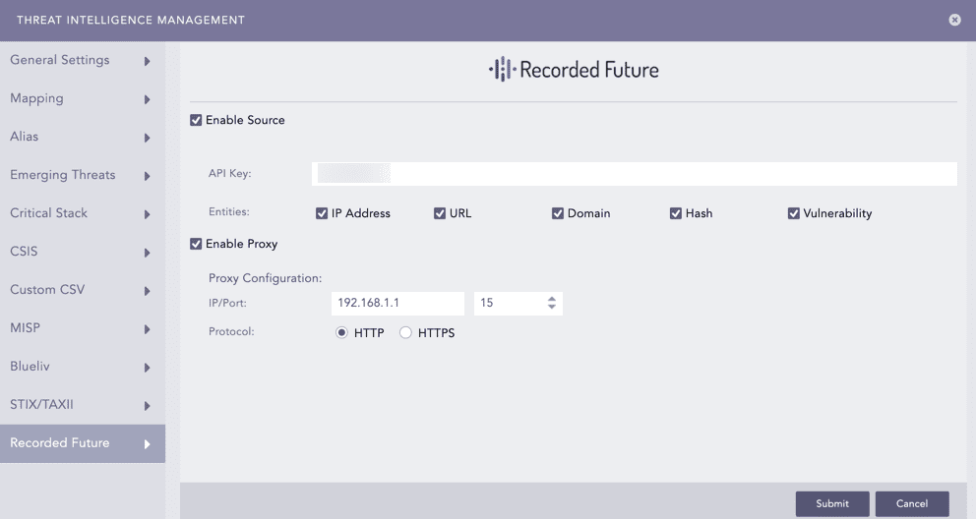Click the Recorded Future logo
This screenshot has height=519, width=976.
pyautogui.click(x=574, y=70)
